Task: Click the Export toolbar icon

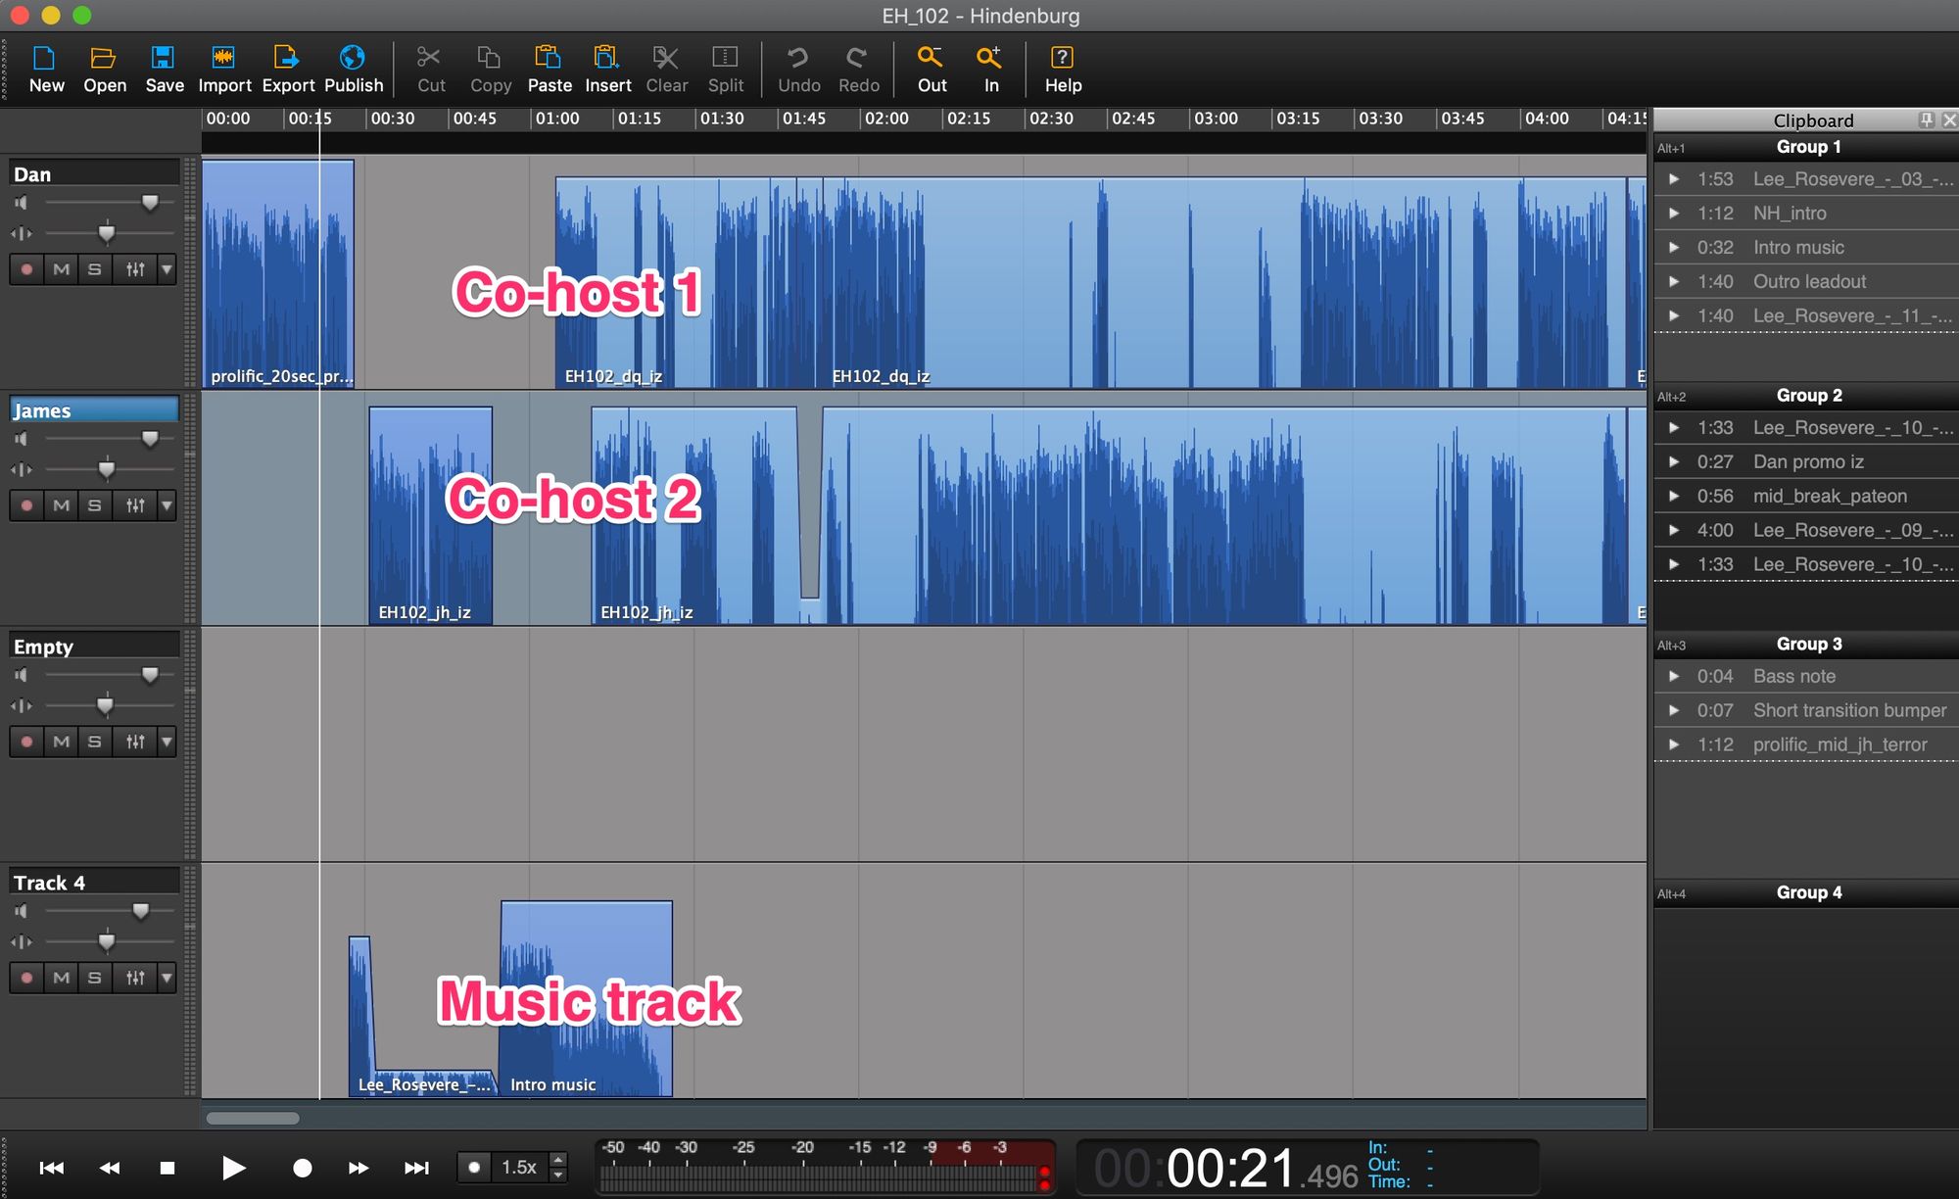Action: (x=287, y=58)
